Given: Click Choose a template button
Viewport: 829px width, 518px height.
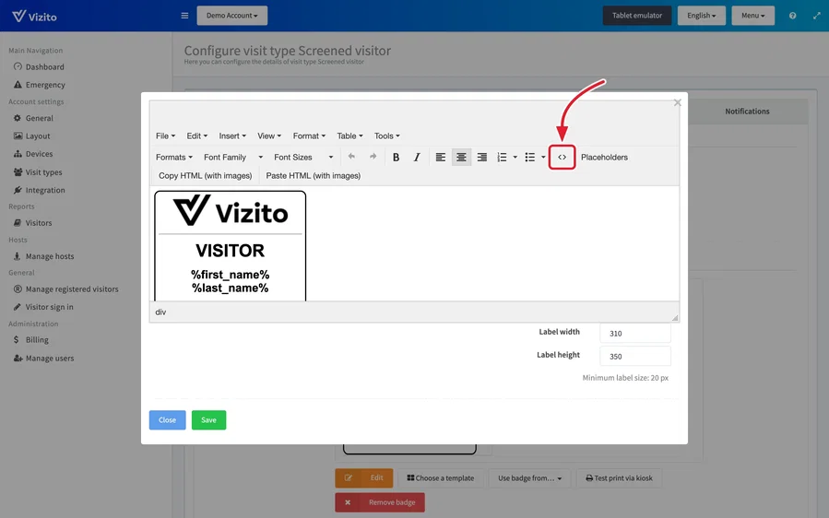Looking at the screenshot, I should [441, 478].
